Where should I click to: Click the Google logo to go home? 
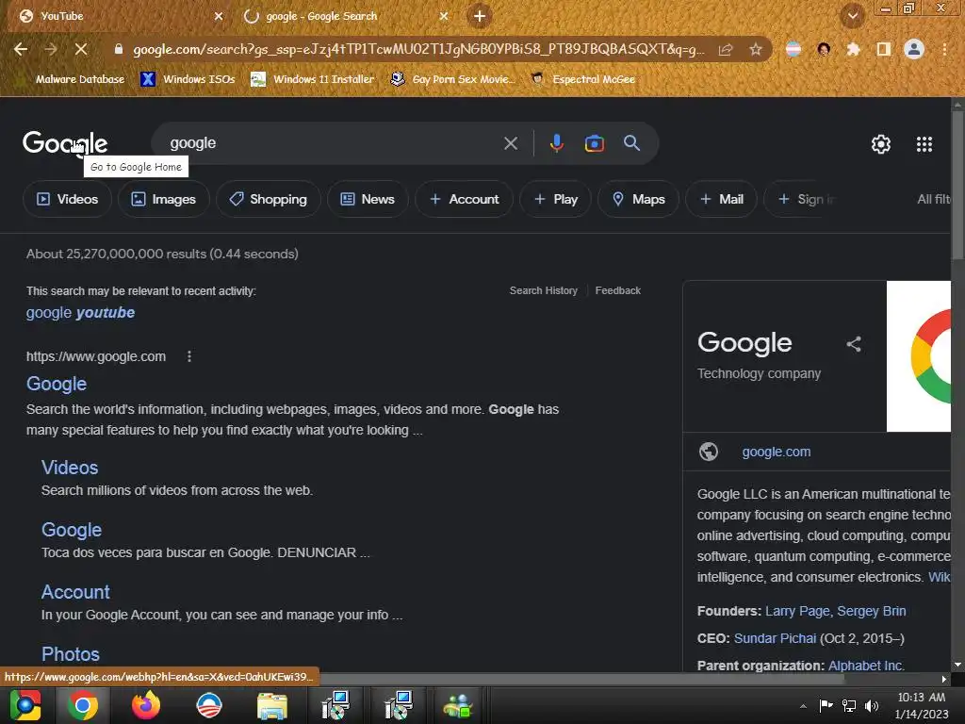click(65, 143)
